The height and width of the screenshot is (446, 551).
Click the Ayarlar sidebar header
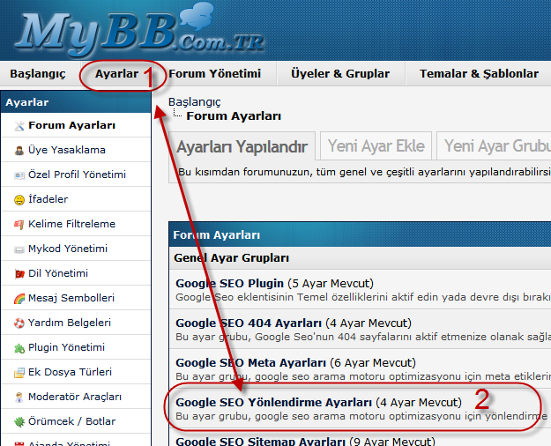(x=76, y=102)
